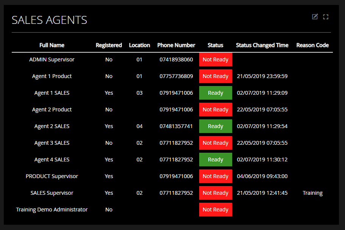Viewport: 345px width, 230px height.
Task: Click PRODUCT Supervisor's Registered value Yes
Action: pyautogui.click(x=109, y=176)
